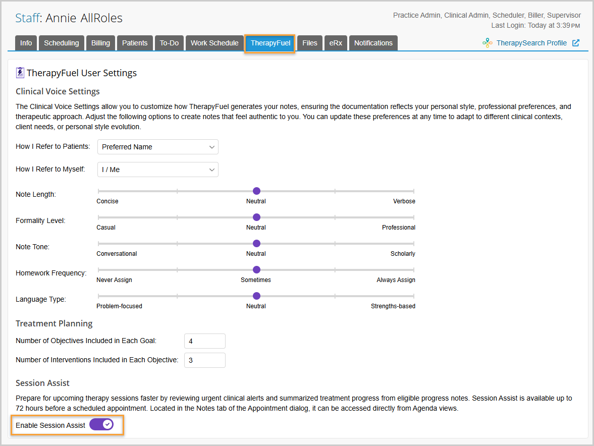Image resolution: width=594 pixels, height=446 pixels.
Task: Open the How I Refer to Patients dropdown
Action: 157,147
